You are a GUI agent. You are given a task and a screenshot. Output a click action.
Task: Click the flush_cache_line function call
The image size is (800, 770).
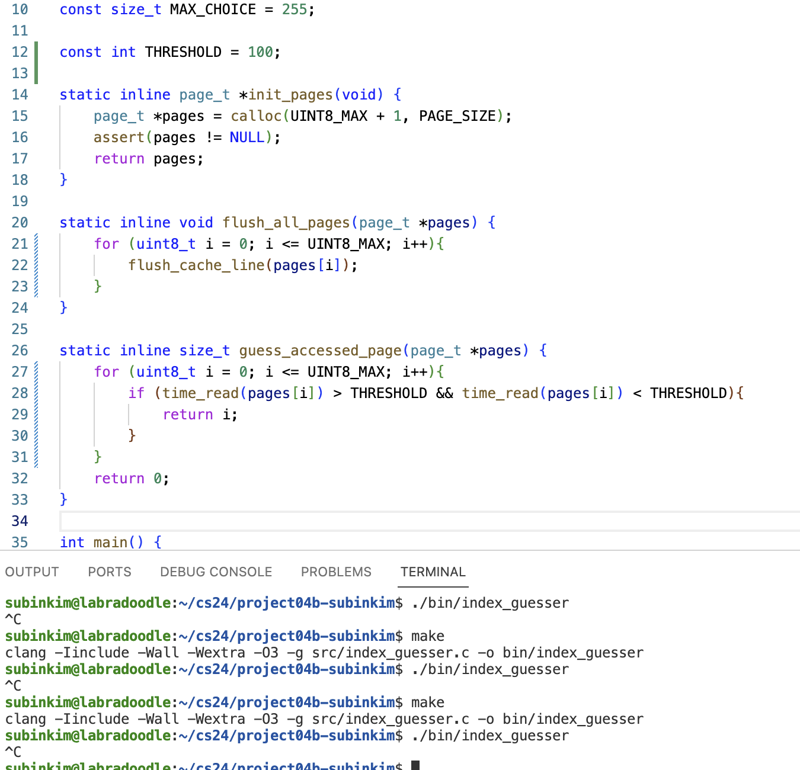click(196, 265)
